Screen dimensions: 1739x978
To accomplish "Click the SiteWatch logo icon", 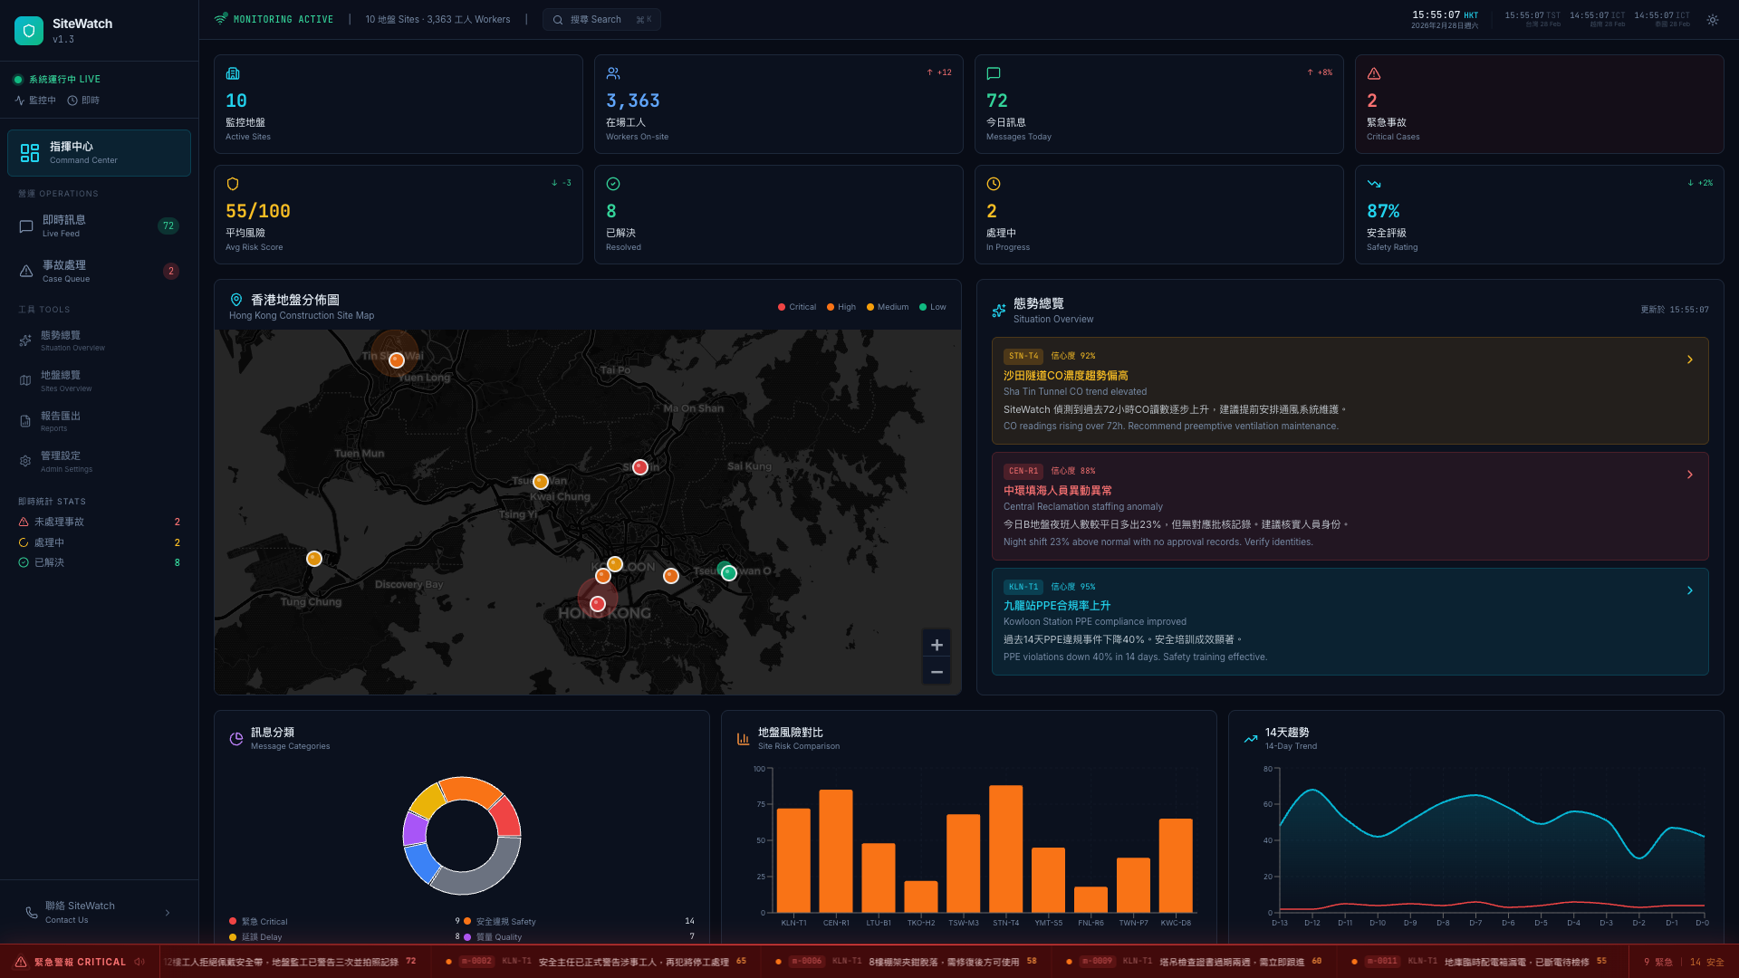I will pos(29,30).
